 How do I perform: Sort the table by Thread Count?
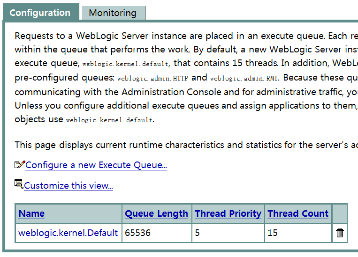(298, 213)
